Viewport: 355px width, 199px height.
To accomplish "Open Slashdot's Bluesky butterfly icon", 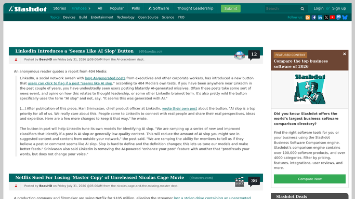I will point(345,18).
